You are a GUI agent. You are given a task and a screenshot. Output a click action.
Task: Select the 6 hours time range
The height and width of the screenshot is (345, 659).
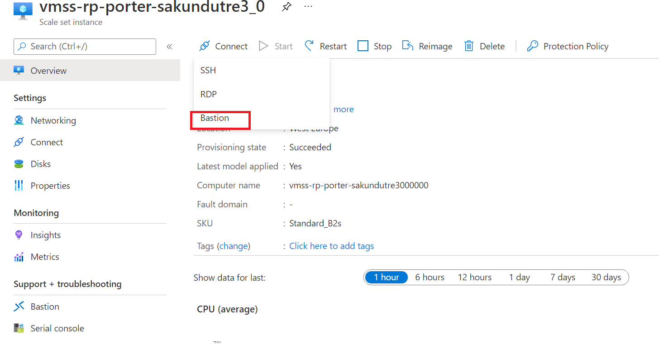430,278
